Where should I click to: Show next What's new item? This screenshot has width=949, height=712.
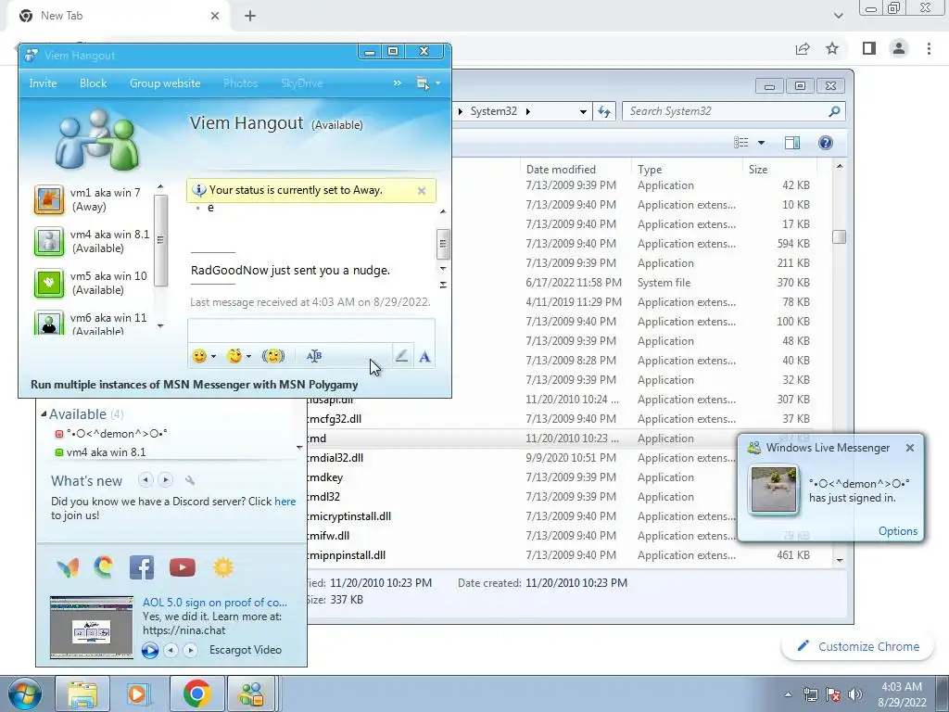(x=165, y=480)
